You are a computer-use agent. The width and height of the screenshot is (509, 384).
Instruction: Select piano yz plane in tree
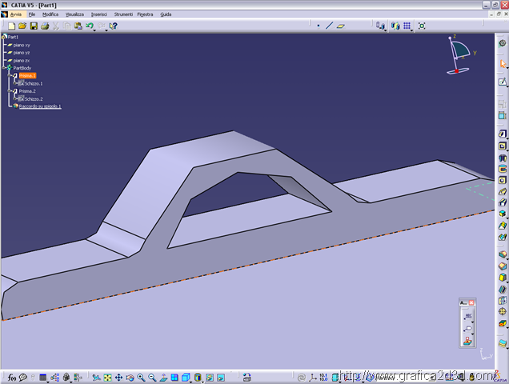coord(22,53)
